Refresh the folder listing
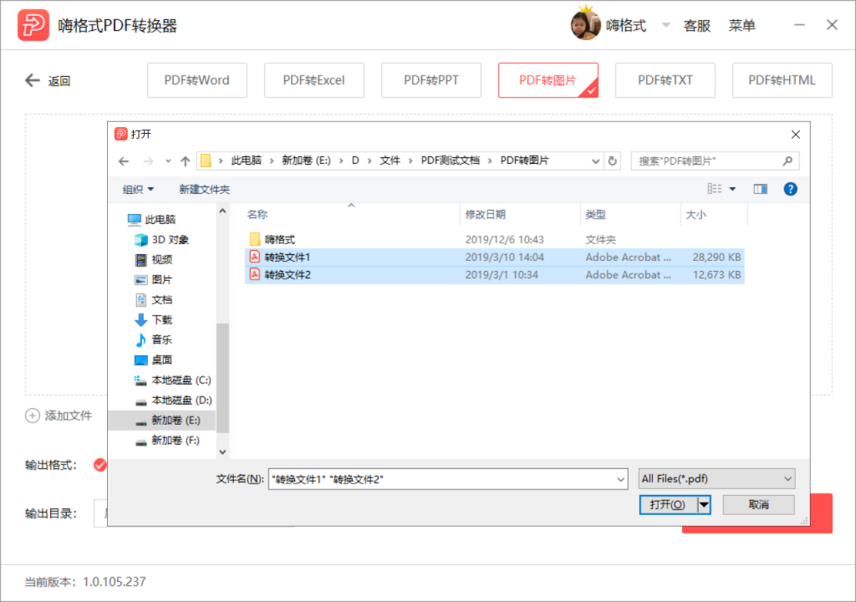 (x=613, y=161)
